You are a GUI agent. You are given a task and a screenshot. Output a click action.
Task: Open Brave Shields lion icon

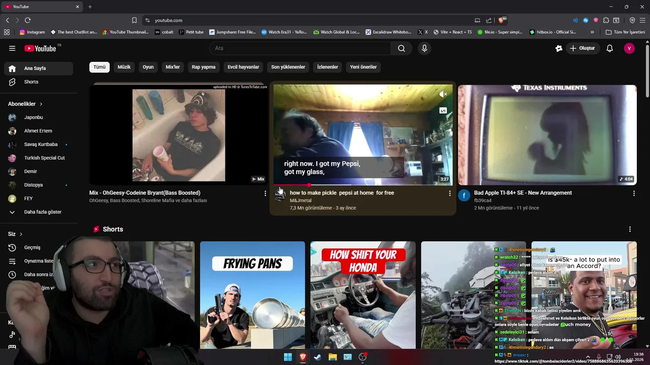pos(502,20)
